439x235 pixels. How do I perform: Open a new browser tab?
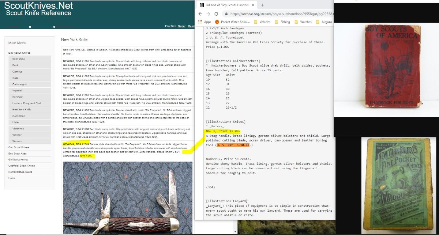coord(263,5)
